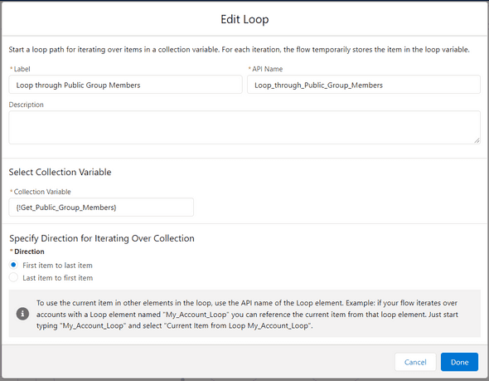The image size is (489, 381).
Task: Click the intro text about loop path
Action: (240, 50)
